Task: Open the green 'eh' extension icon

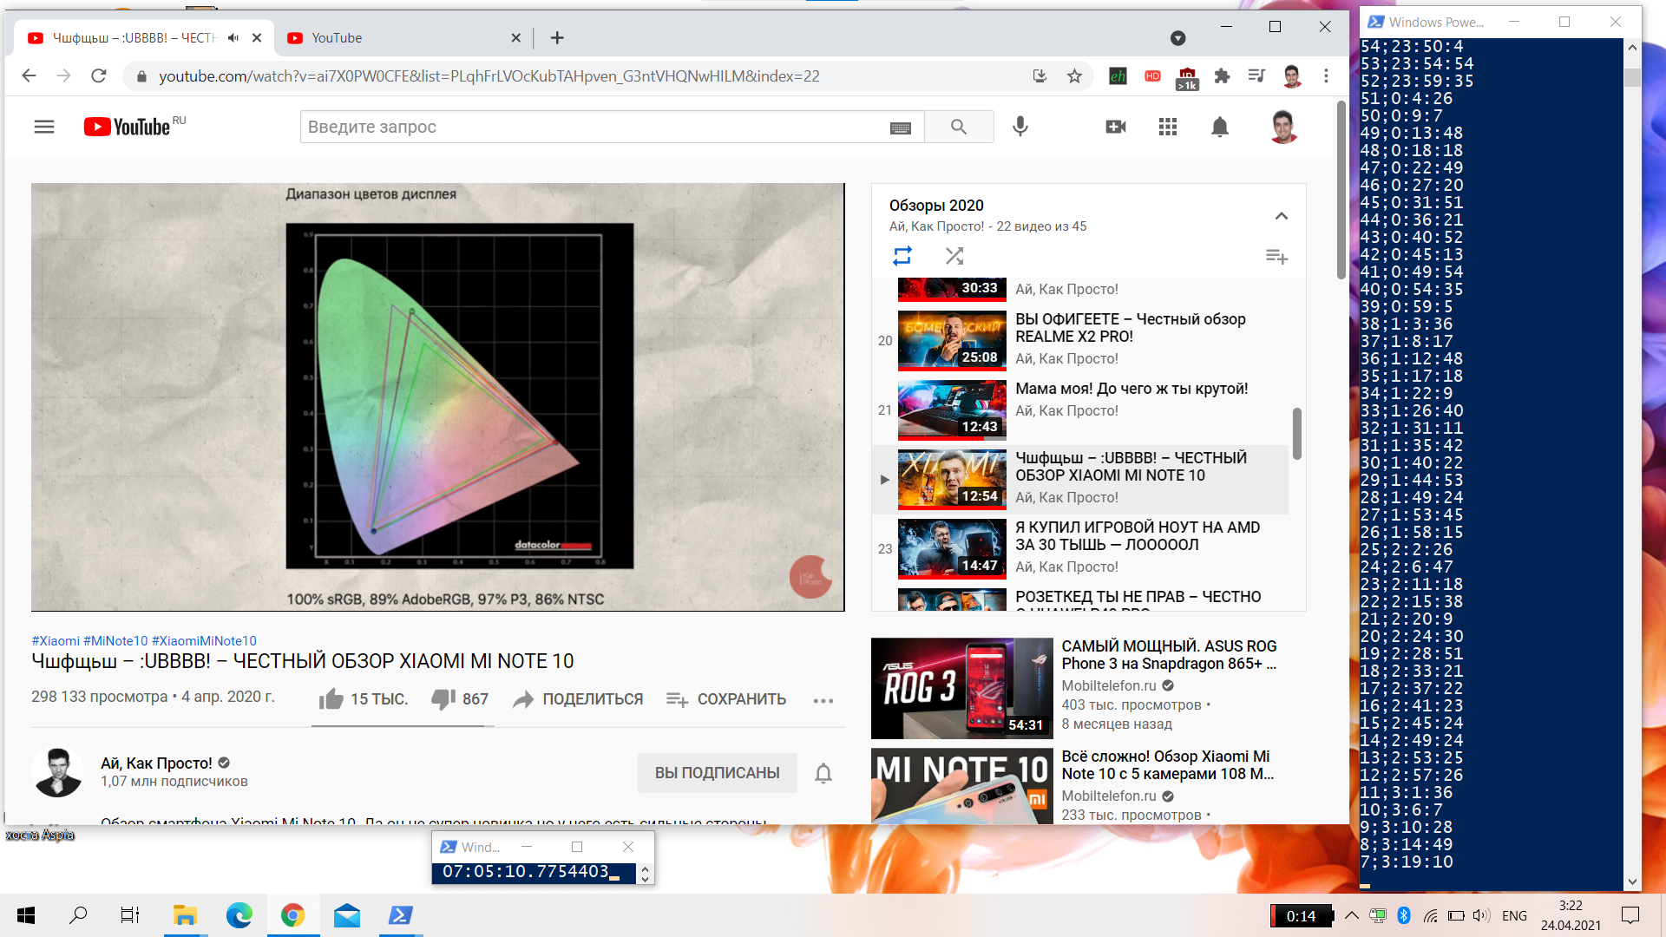Action: click(1118, 76)
